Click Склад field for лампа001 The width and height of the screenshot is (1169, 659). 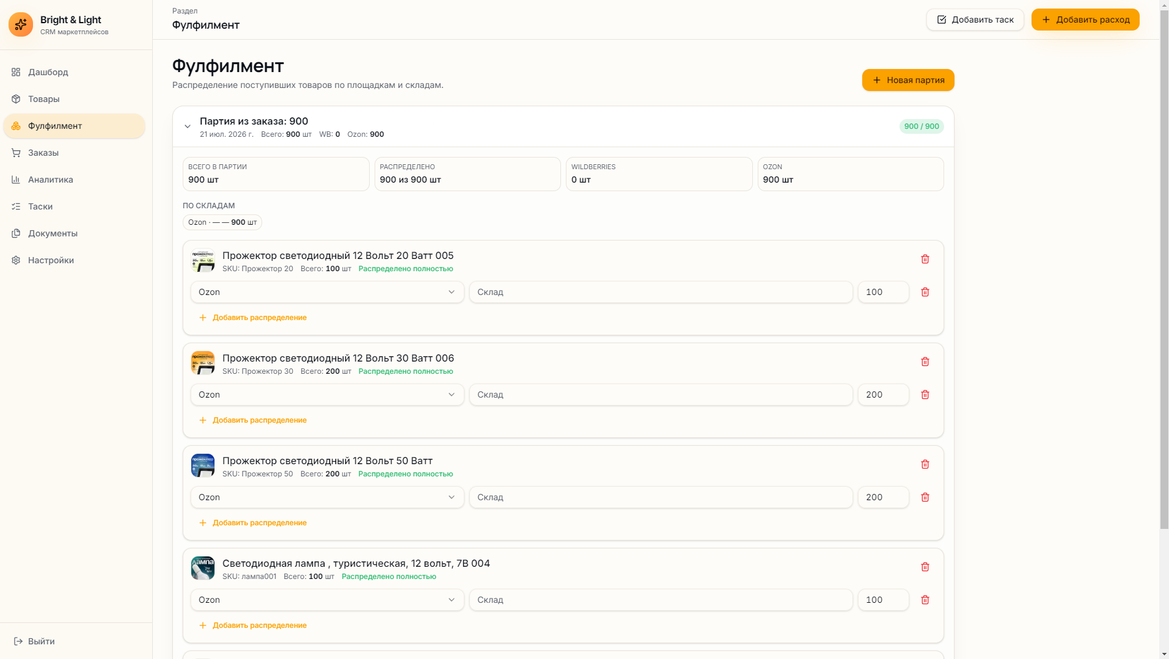click(661, 600)
